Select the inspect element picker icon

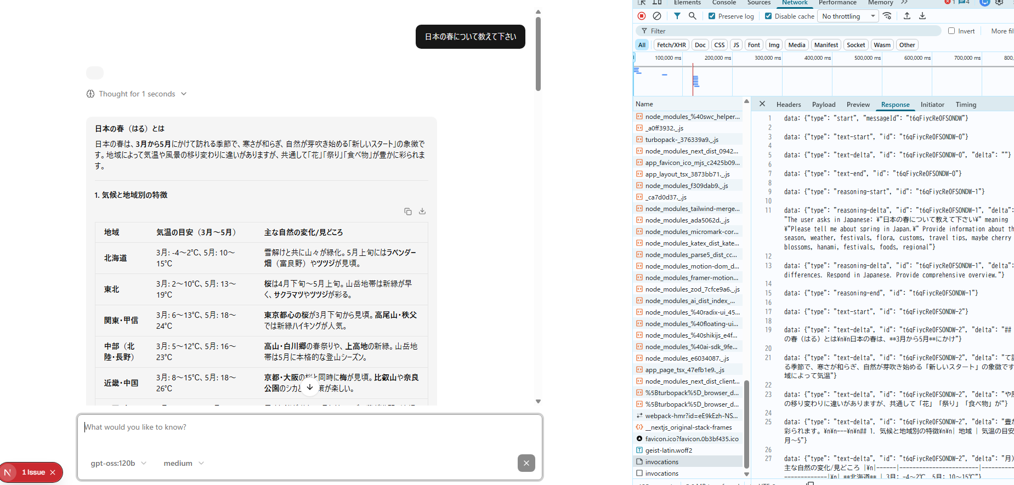pos(642,3)
